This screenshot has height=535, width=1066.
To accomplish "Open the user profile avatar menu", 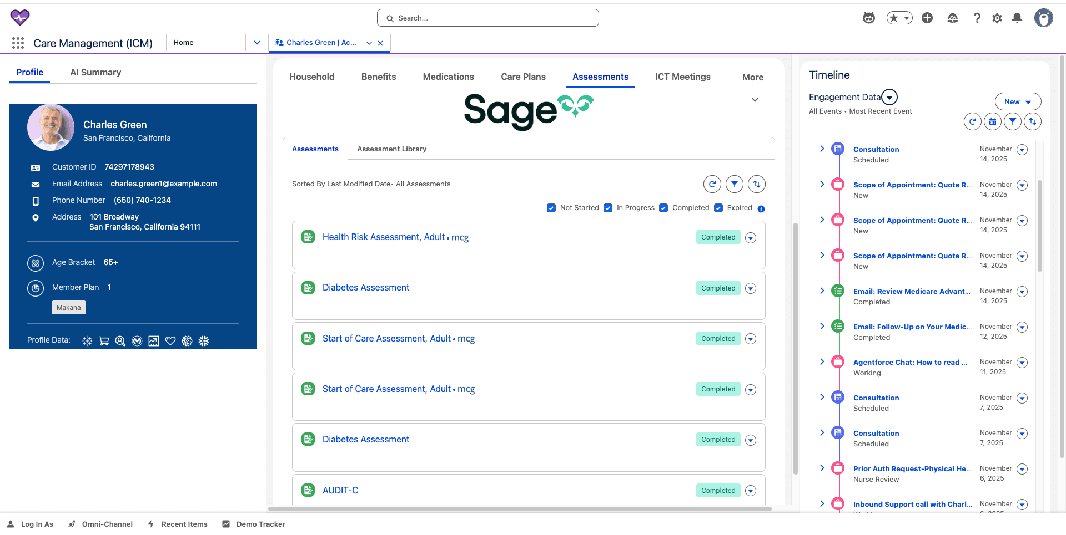I will point(1044,18).
